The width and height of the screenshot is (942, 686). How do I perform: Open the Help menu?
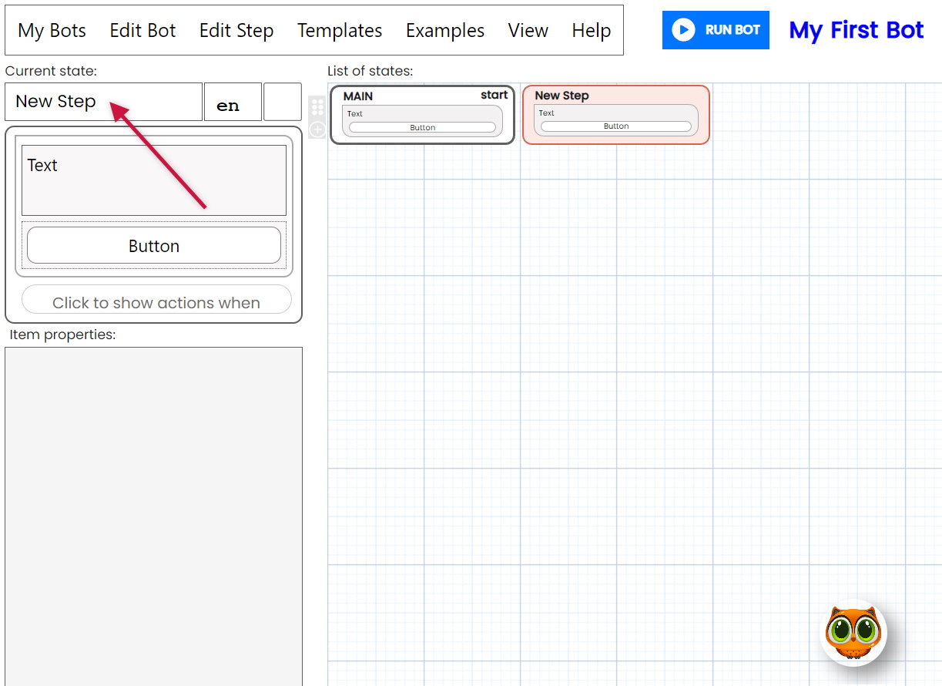pos(592,31)
